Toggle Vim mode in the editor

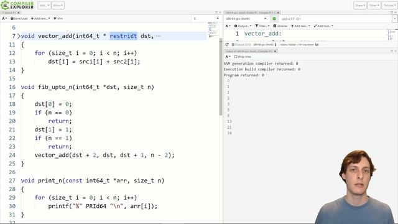point(58,19)
